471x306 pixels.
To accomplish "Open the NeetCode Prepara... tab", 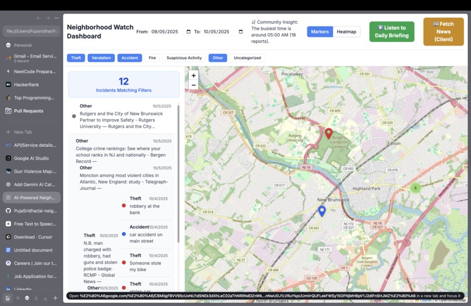I will [32, 71].
